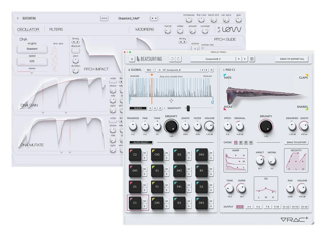Image resolution: width=330 pixels, height=241 pixels.
Task: Click the WARP envelope display
Action: [x=235, y=160]
